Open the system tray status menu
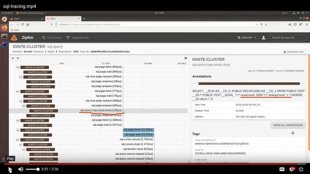Screen dimensions: 310x174 300,13
